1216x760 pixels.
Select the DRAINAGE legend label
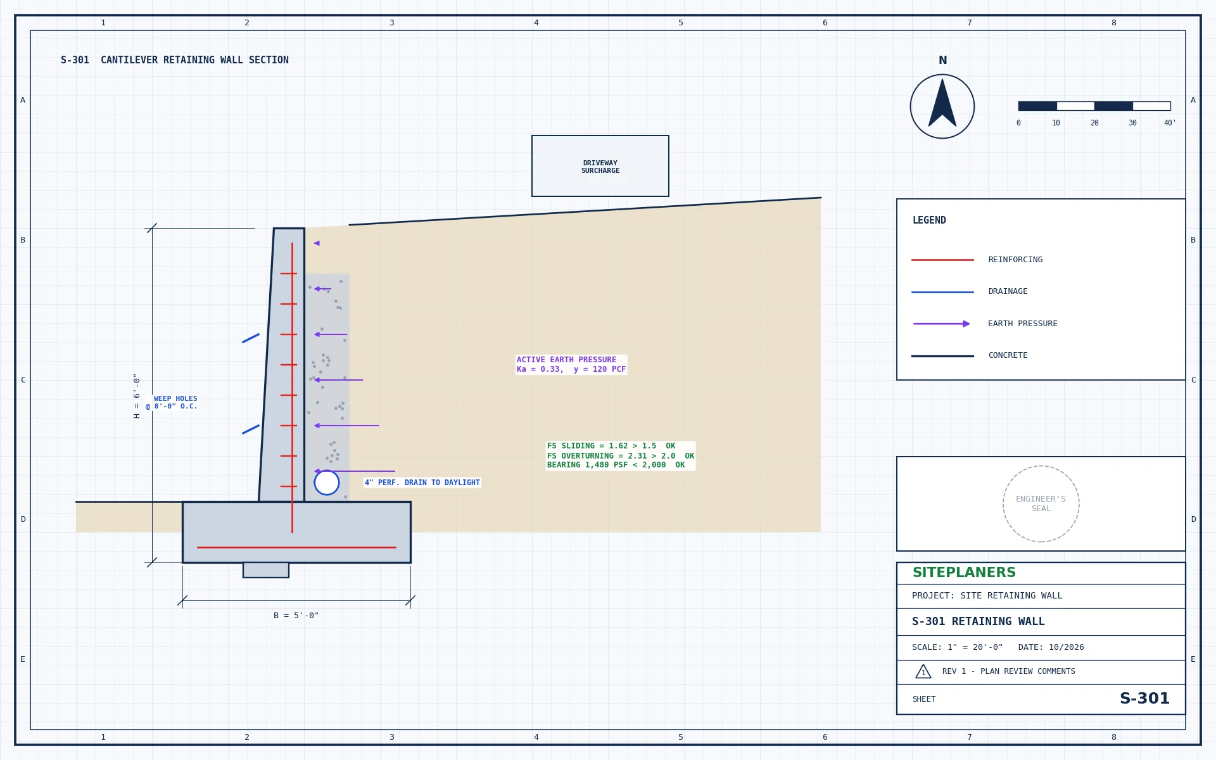click(1008, 291)
